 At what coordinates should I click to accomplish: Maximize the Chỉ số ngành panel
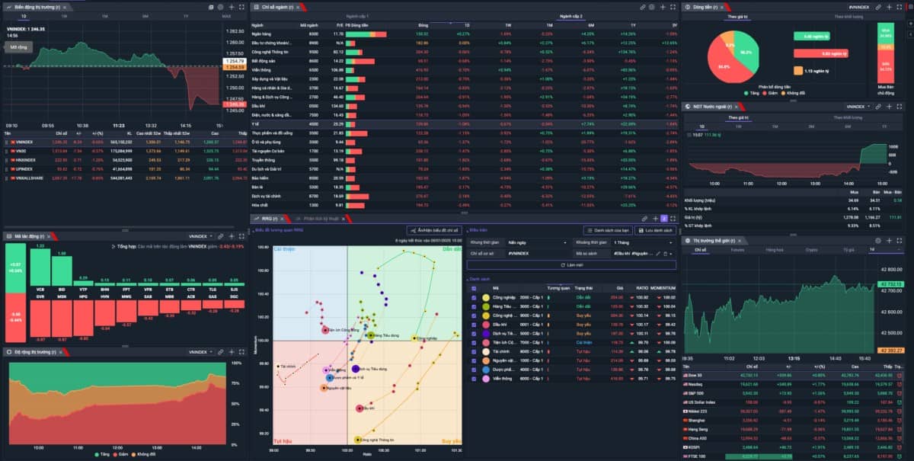pos(673,7)
